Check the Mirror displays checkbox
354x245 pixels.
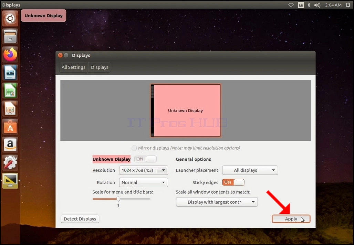coord(134,148)
